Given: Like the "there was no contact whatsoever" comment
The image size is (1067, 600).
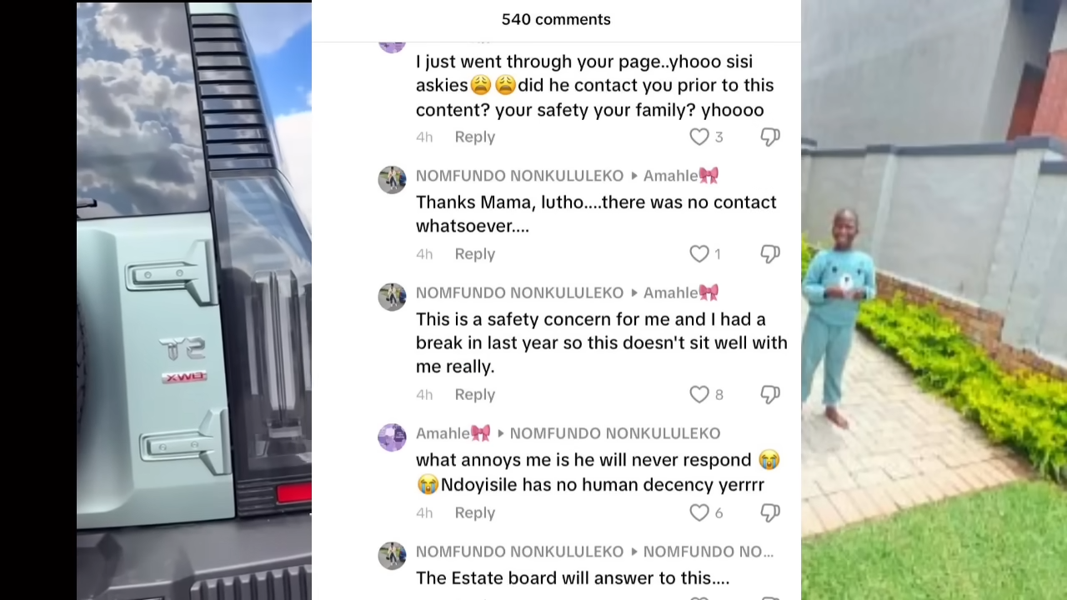Looking at the screenshot, I should [699, 253].
